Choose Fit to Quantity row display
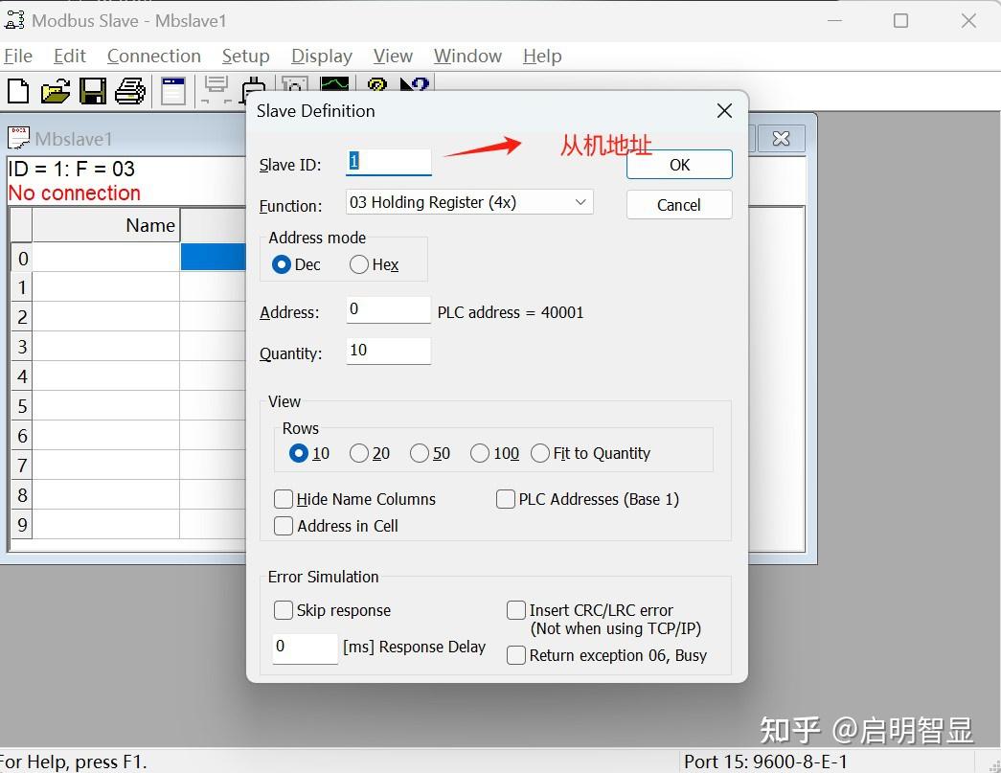The image size is (1001, 773). pos(539,453)
